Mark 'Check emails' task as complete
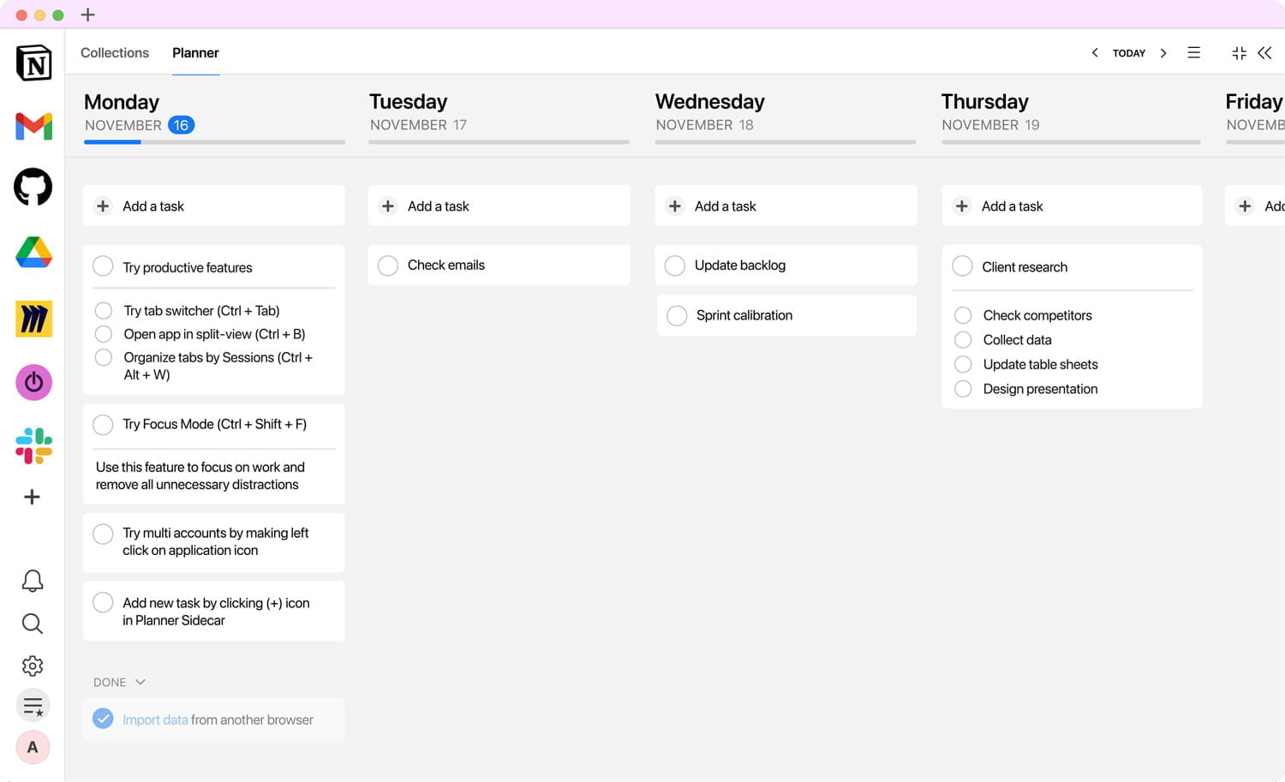Viewport: 1285px width, 782px height. [x=388, y=266]
